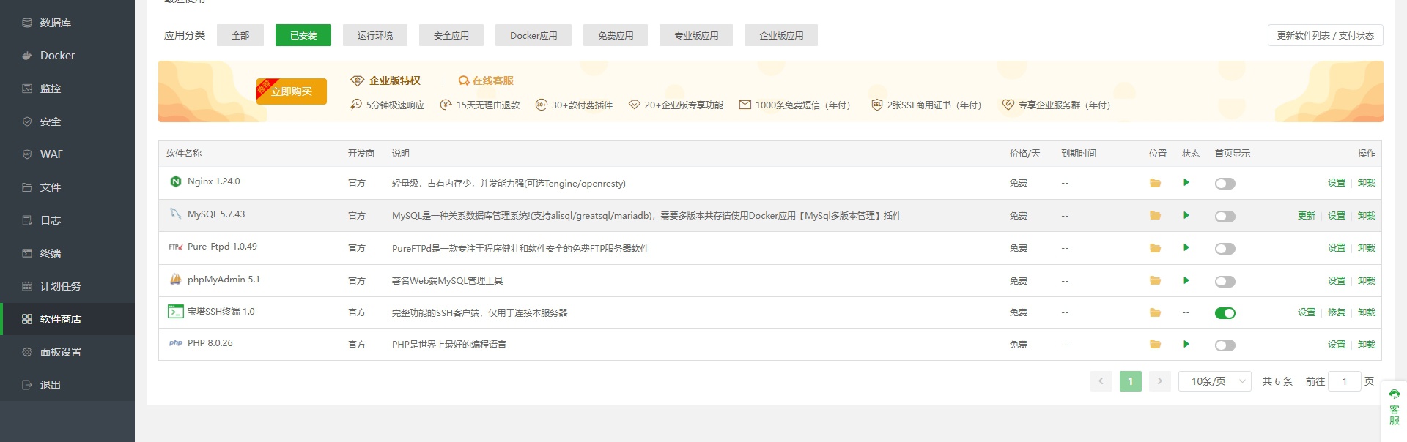Open the 宝塔SSH终端 folder location icon
This screenshot has width=1407, height=442.
point(1155,312)
